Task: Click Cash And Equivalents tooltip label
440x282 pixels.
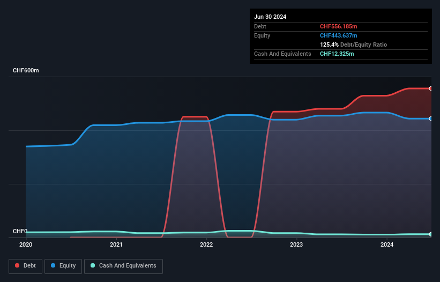Action: [x=282, y=54]
